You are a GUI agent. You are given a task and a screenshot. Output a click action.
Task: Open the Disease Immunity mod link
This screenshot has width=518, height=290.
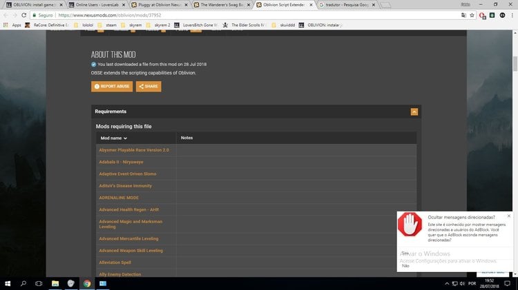tap(125, 185)
